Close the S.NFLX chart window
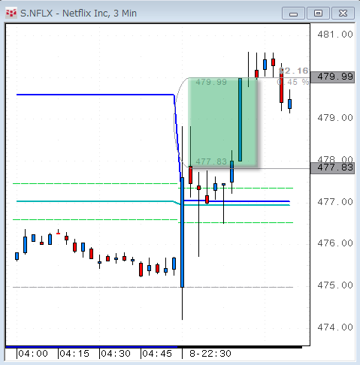 coord(343,14)
